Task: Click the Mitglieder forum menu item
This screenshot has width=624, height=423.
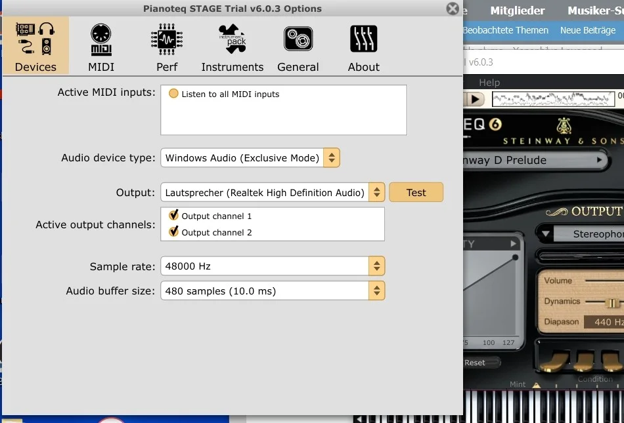Action: coord(518,10)
